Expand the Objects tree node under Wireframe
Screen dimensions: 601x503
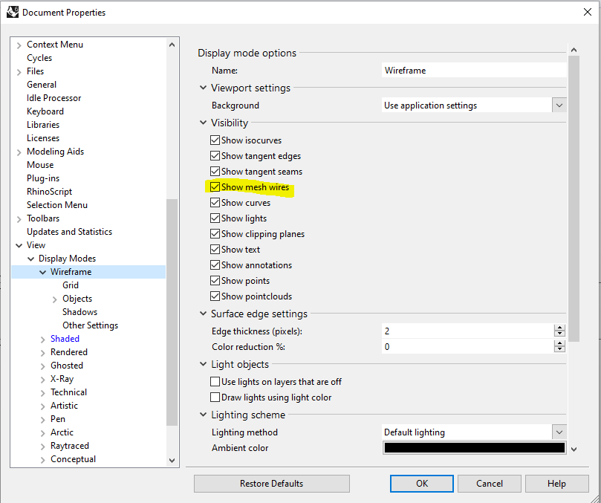click(x=55, y=299)
